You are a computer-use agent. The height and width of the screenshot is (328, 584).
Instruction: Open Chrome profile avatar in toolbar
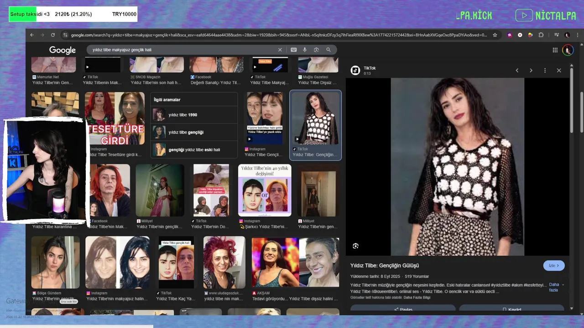point(567,35)
